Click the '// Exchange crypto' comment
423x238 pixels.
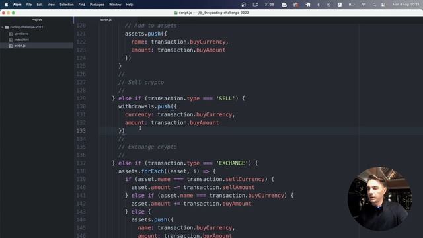pos(147,147)
